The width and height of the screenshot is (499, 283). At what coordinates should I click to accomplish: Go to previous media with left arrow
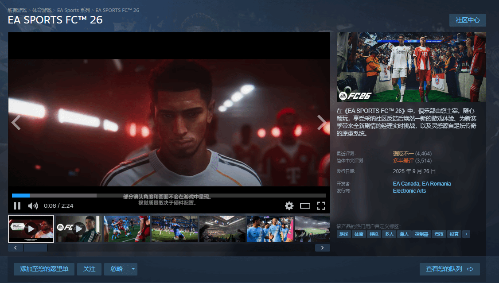pyautogui.click(x=16, y=123)
